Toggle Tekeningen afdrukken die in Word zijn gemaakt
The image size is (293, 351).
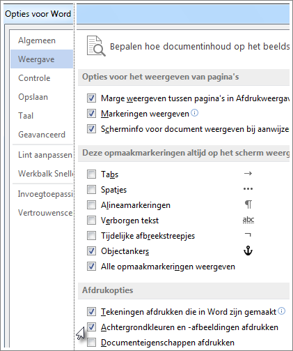pyautogui.click(x=91, y=311)
